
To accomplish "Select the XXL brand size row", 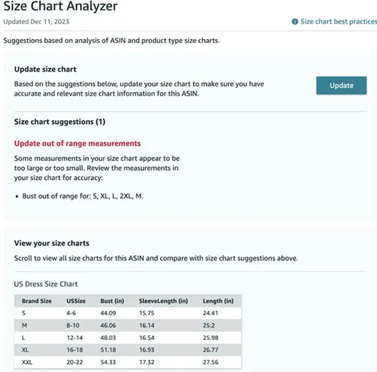I will coord(127,362).
